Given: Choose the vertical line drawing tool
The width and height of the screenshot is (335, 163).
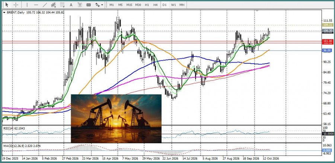Looking at the screenshot, I should coord(27,5).
